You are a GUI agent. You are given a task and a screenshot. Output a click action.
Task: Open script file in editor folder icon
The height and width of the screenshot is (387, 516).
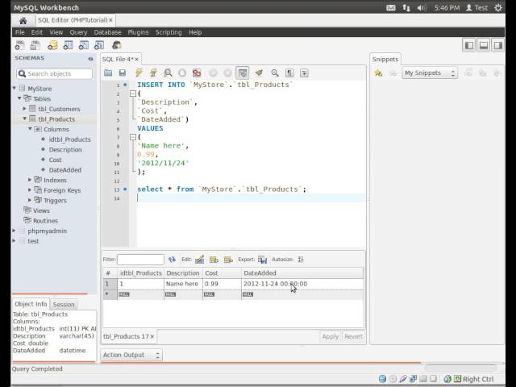pos(108,73)
